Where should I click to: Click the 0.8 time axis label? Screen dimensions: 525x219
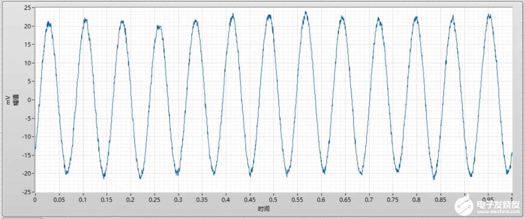pyautogui.click(x=417, y=200)
